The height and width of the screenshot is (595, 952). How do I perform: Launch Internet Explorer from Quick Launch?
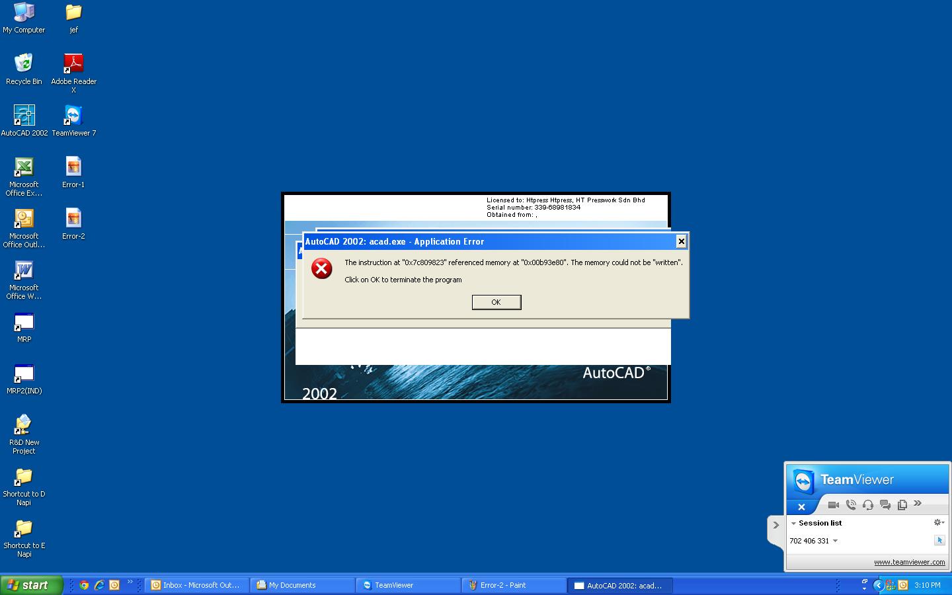(99, 585)
